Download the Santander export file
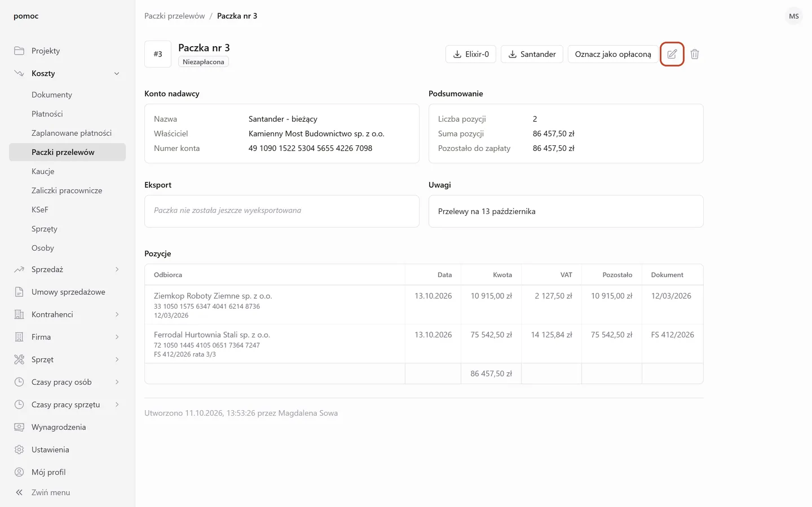 pos(532,54)
